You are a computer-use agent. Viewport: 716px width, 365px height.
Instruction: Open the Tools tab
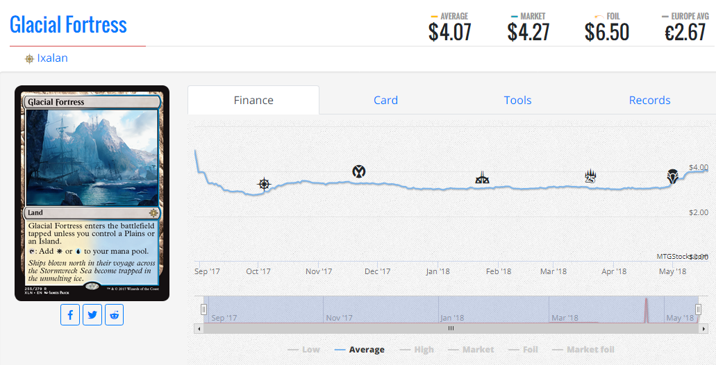pyautogui.click(x=517, y=101)
